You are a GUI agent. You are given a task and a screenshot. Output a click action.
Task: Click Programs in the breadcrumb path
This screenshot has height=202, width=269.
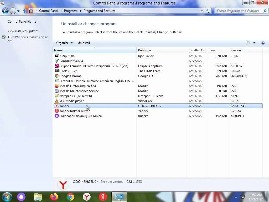pyautogui.click(x=71, y=11)
